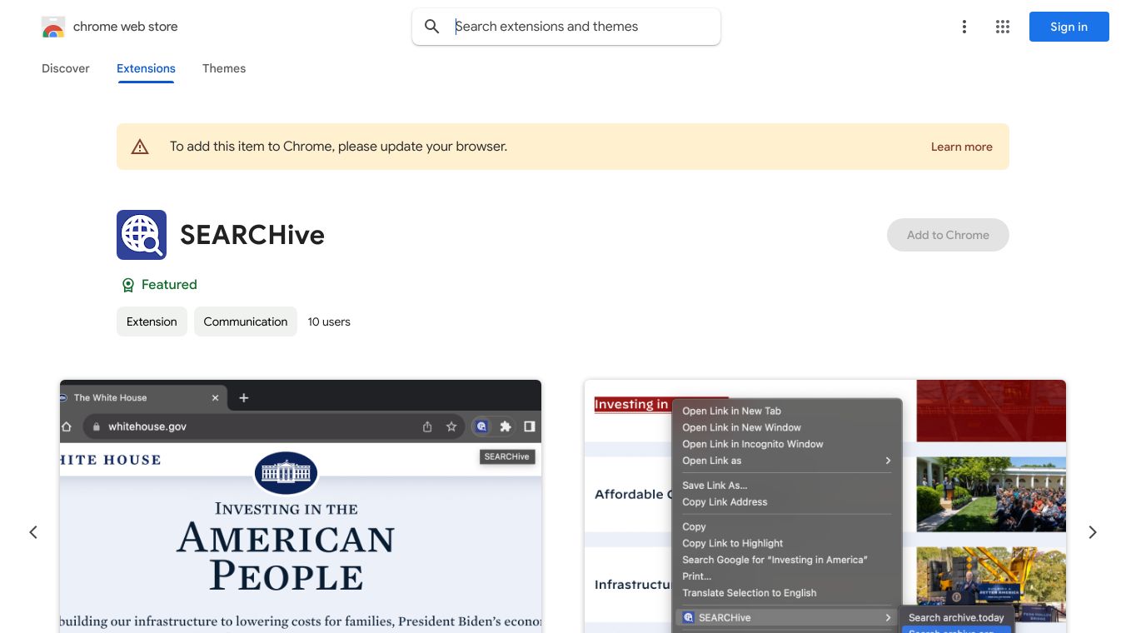Open the context menu screenshot thumbnail
Screen dimensions: 1126x633
[825, 506]
